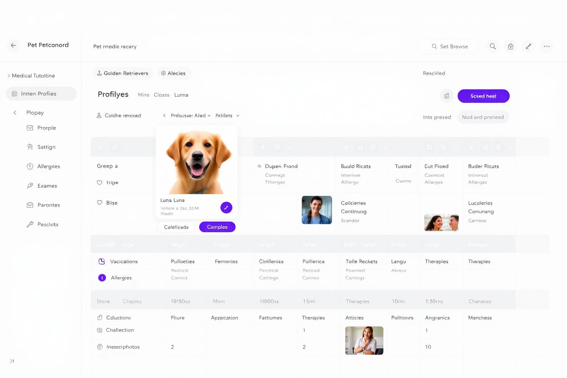Open the Prdscisse: Aled dropdown
The width and height of the screenshot is (567, 378).
[190, 116]
